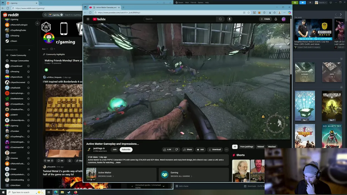Open the Steam Help menu

click(x=207, y=2)
